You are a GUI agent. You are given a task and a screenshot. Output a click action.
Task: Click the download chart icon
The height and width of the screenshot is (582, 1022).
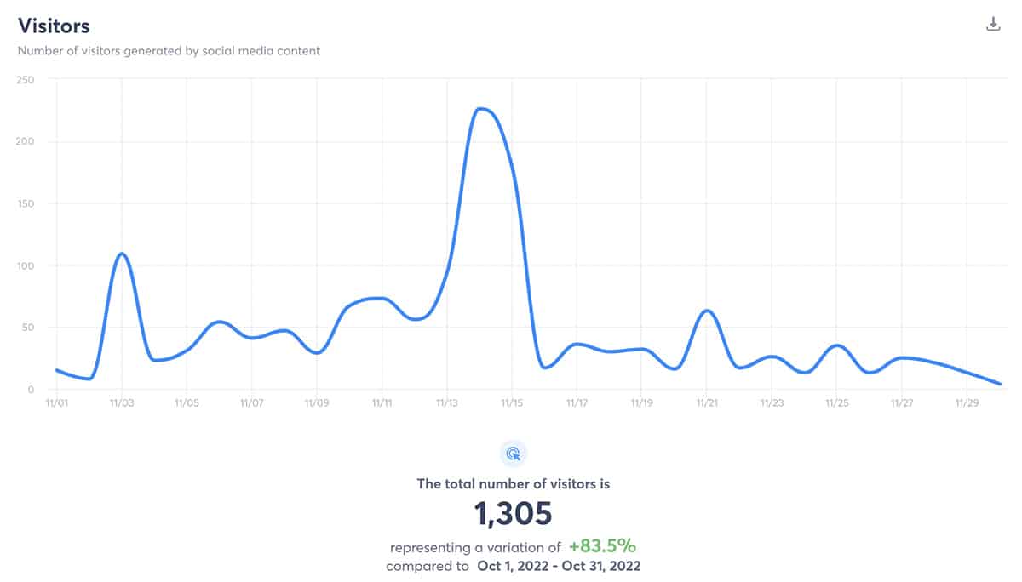click(x=992, y=25)
